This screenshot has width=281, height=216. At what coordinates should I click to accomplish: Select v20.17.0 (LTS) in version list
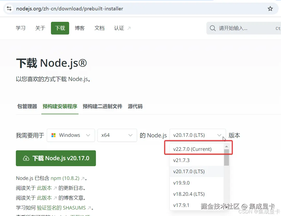tap(197, 171)
